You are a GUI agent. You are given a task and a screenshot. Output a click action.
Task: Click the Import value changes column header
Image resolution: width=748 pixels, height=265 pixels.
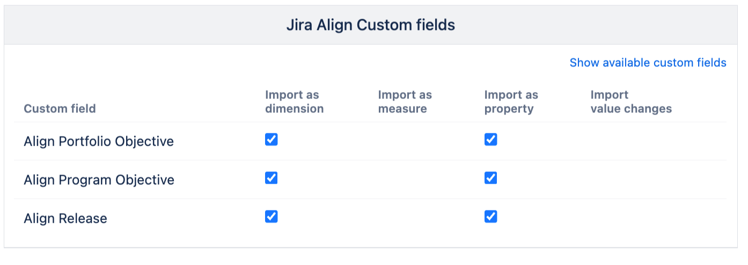click(x=630, y=102)
